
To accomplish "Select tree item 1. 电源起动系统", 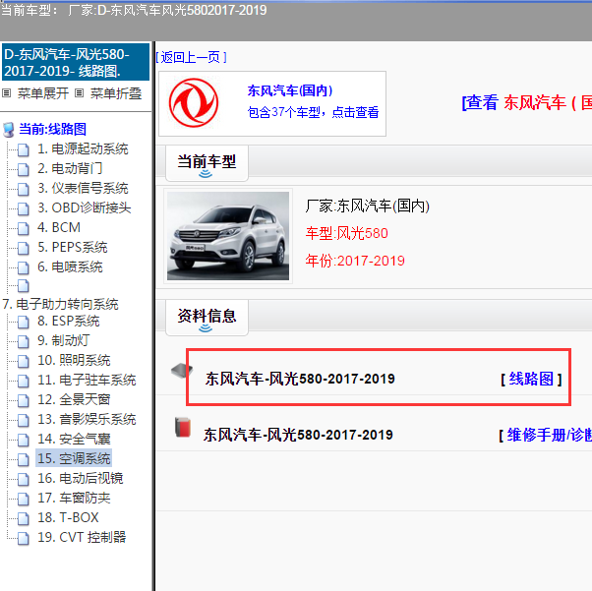I will tap(83, 149).
